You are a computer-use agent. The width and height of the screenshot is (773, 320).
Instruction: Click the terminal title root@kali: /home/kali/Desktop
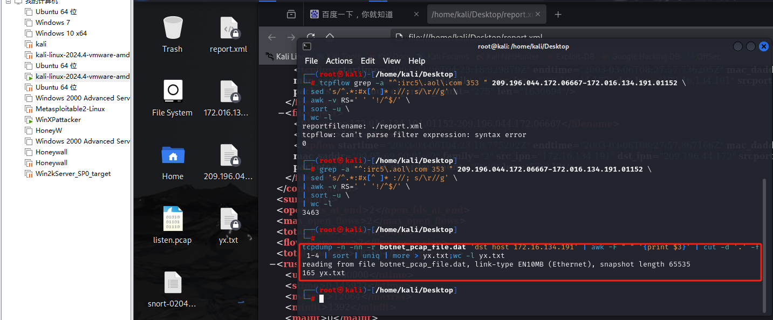click(523, 46)
